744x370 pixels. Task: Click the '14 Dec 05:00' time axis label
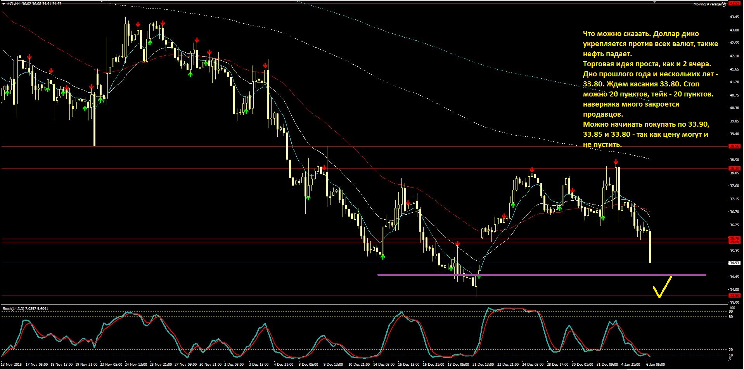click(x=384, y=365)
